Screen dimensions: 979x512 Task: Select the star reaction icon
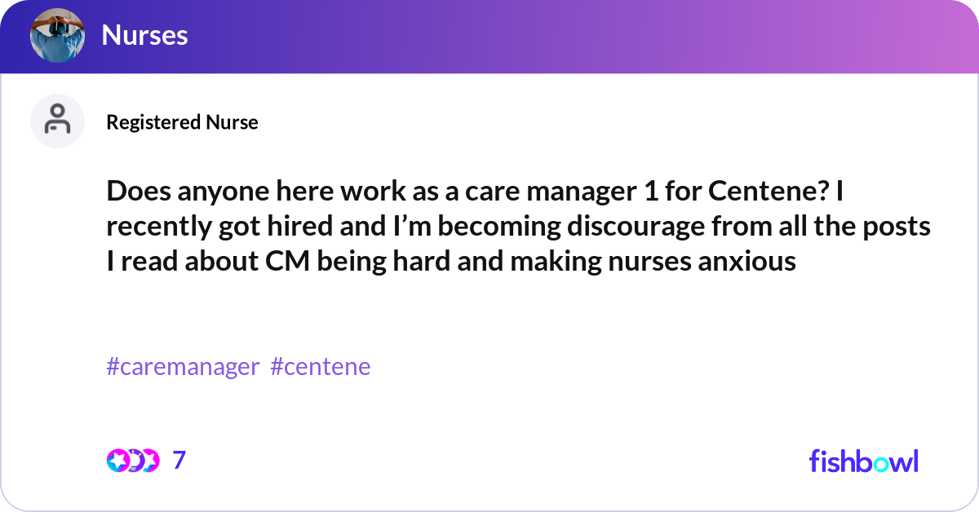tap(117, 461)
